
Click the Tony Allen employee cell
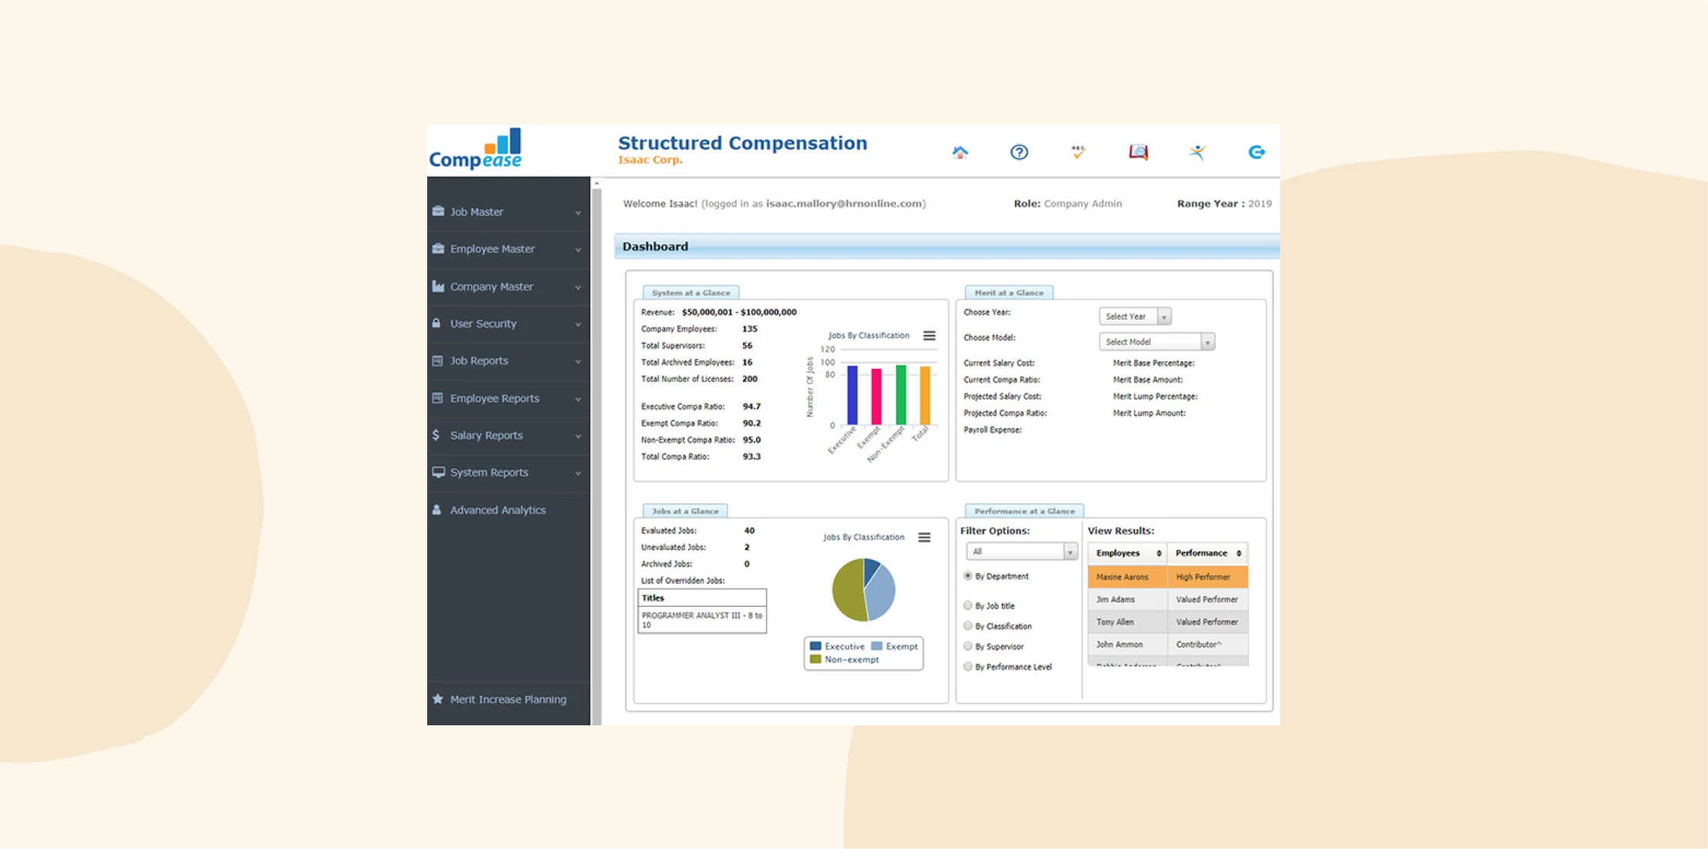pyautogui.click(x=1127, y=622)
